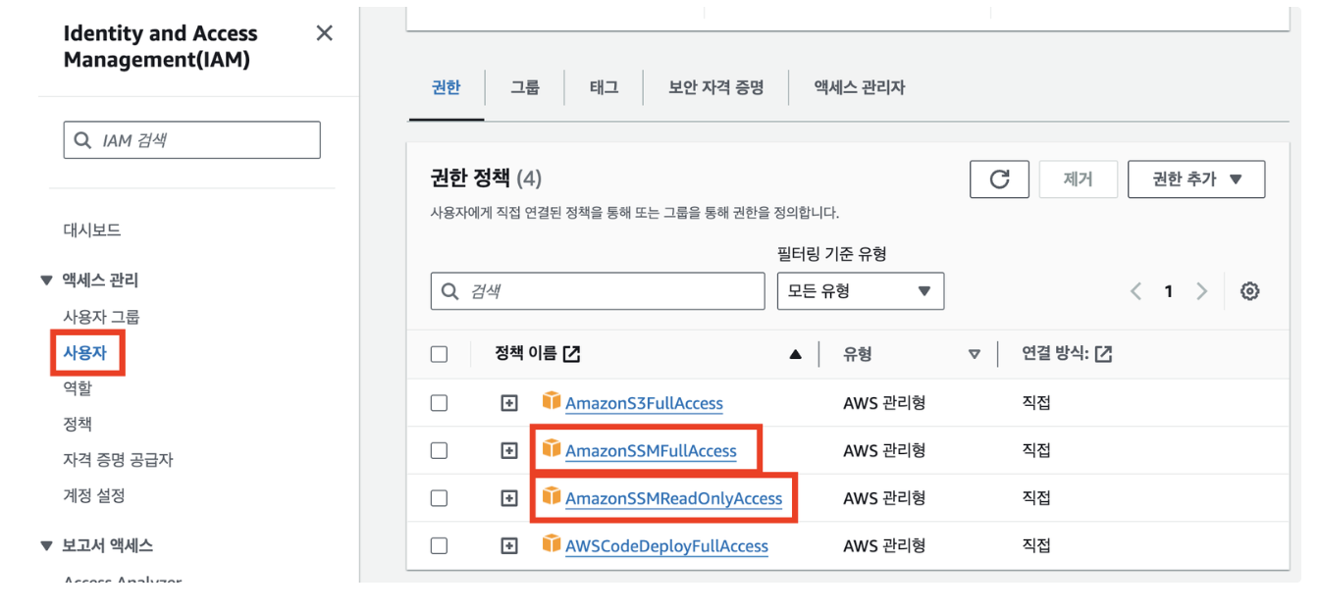The image size is (1319, 612).
Task: Open 정책 in sidebar
Action: pos(78,424)
